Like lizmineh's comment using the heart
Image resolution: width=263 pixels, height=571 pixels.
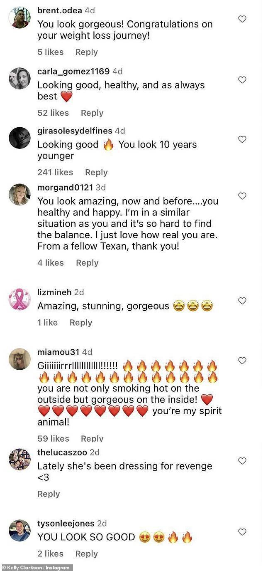point(242,301)
